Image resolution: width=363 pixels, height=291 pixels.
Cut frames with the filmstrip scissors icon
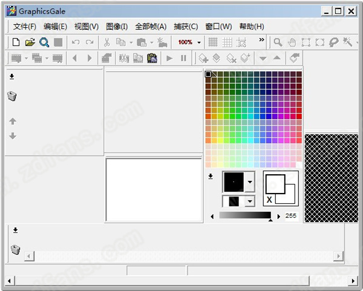[x=124, y=58]
